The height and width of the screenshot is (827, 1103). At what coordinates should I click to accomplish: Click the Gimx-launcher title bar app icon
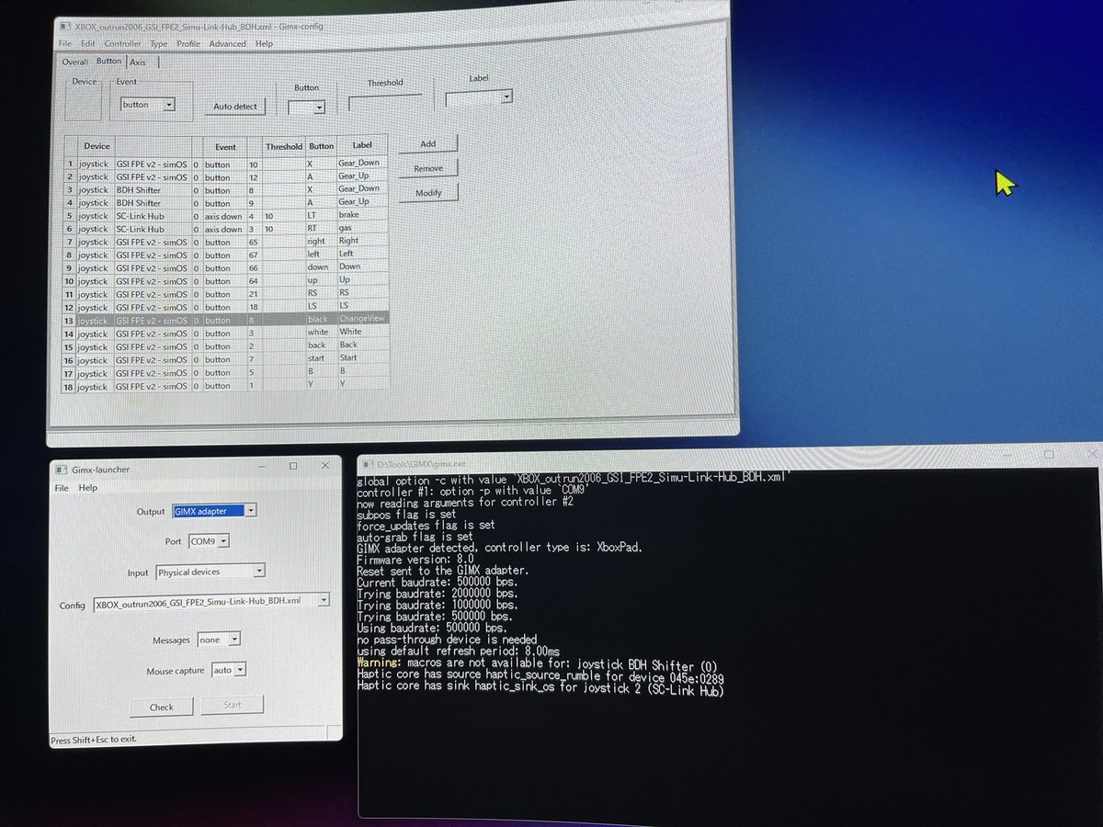coord(63,469)
